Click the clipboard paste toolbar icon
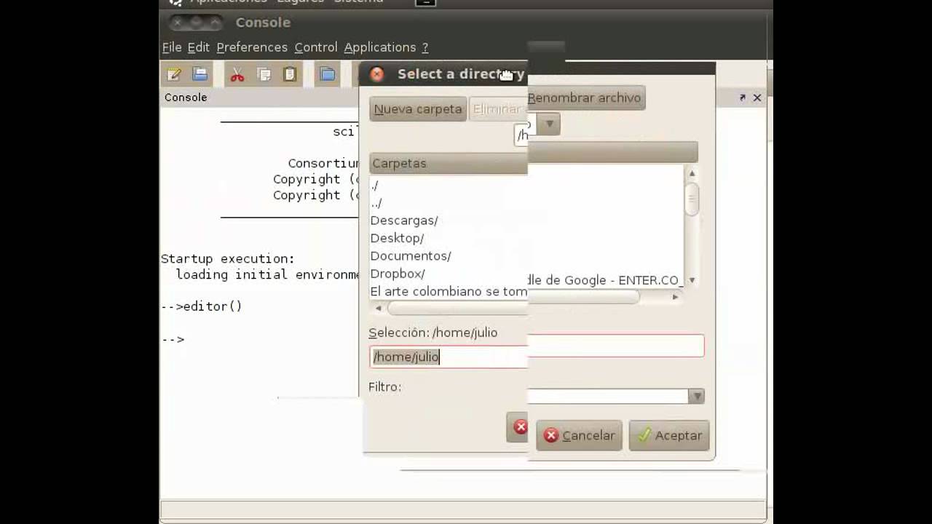The width and height of the screenshot is (932, 524). (x=290, y=74)
